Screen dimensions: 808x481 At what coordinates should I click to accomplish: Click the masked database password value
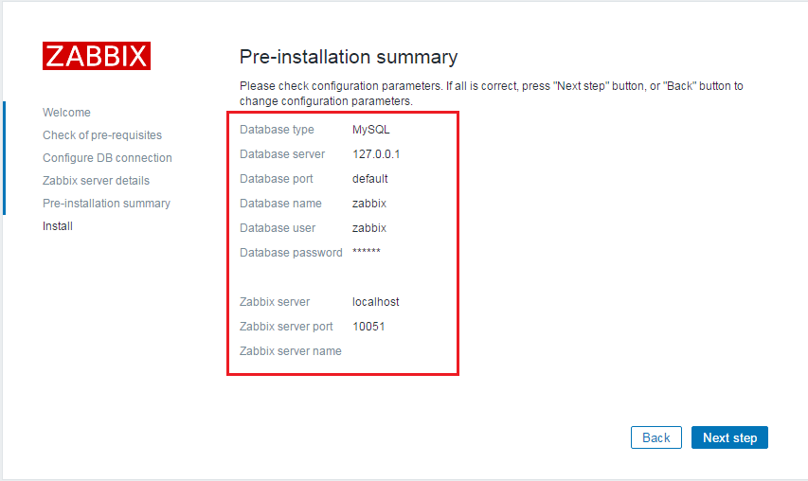367,253
